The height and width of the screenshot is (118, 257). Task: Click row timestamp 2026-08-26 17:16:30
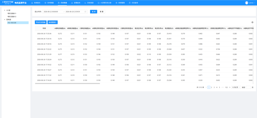point(44,80)
